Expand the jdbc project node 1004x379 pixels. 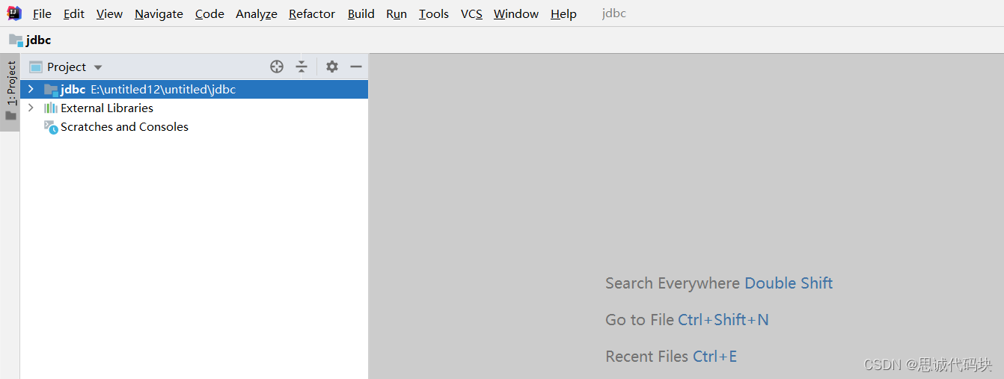[31, 89]
